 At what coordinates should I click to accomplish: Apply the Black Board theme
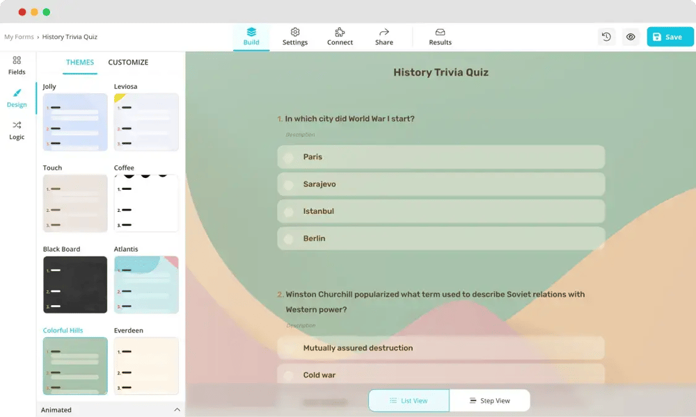click(x=75, y=284)
